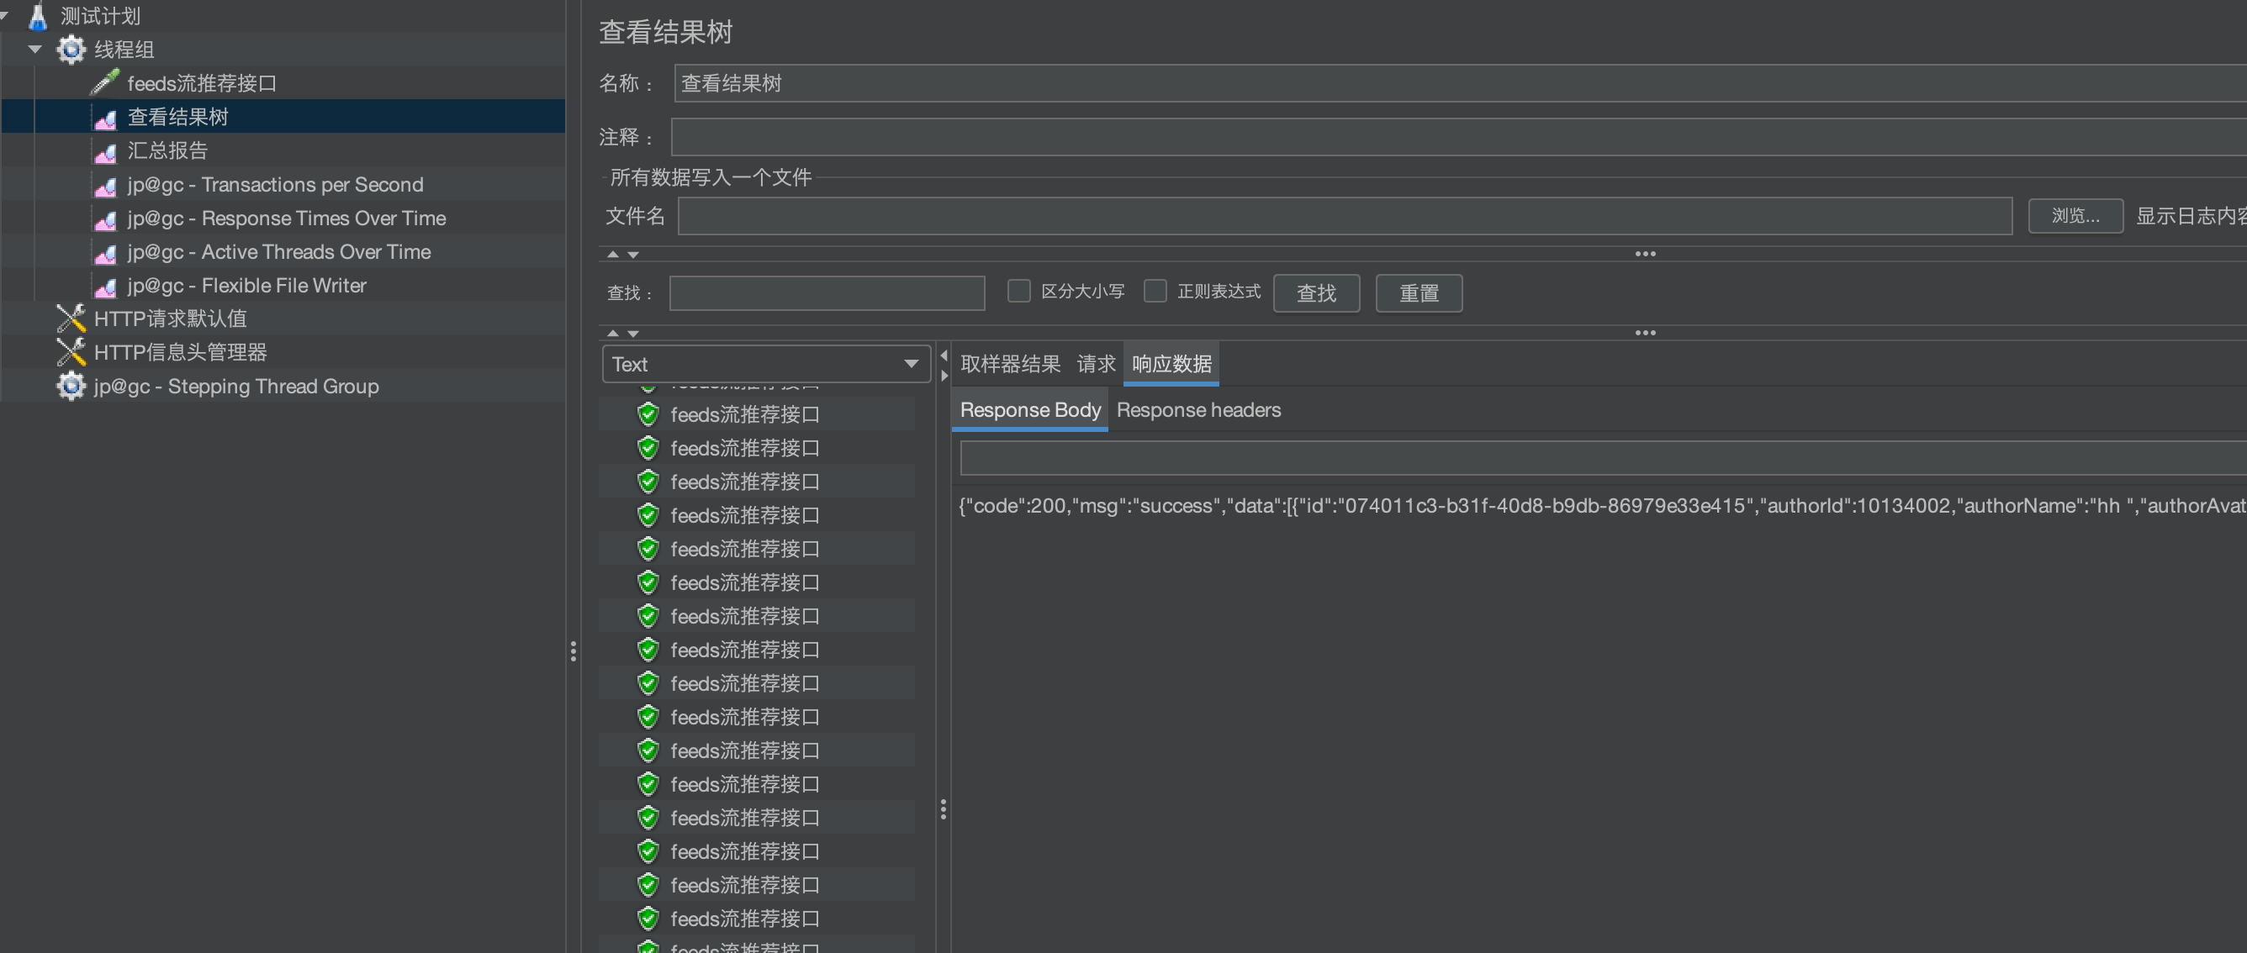Click the HTTP请求默认值 wrench icon
Screen dimensions: 2247x953
pos(71,319)
